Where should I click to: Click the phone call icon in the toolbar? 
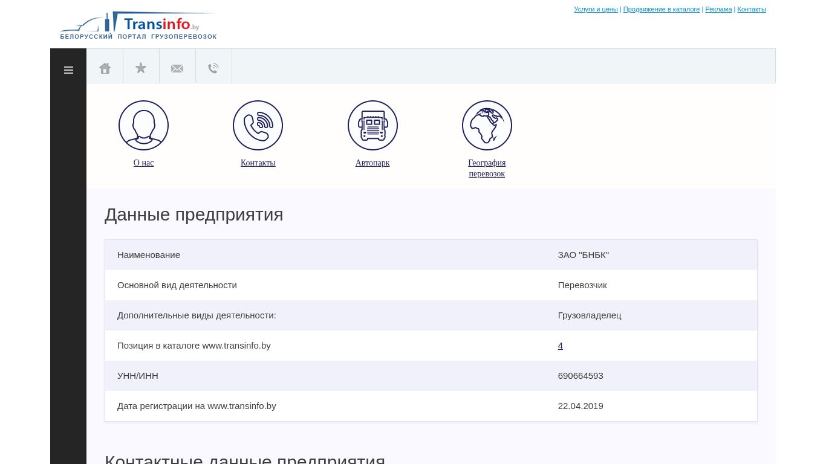[x=213, y=68]
